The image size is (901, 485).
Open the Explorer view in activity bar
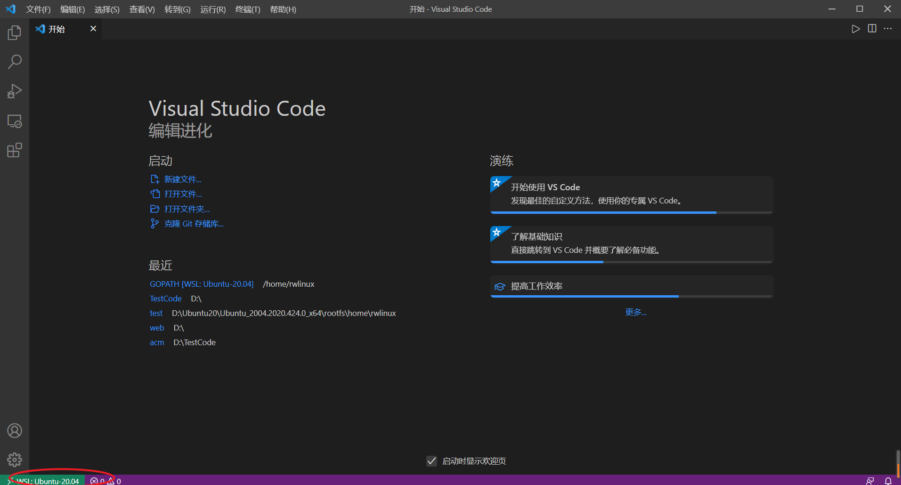coord(15,32)
